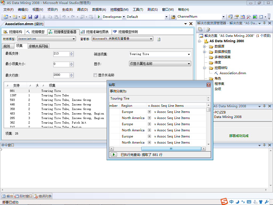The width and height of the screenshot is (273, 205).
Task: Collapse the AS Data Mining 2008 project node
Action: (199, 41)
